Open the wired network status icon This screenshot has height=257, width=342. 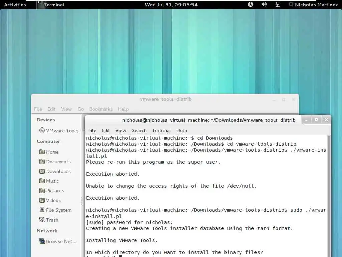[277, 4]
